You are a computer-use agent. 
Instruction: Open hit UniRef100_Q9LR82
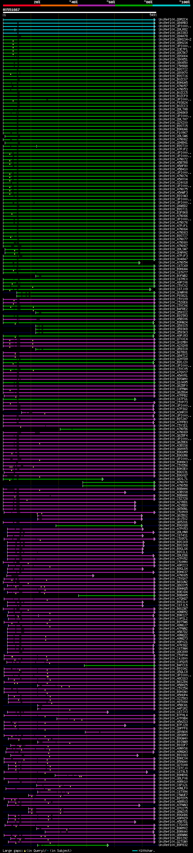click(173, 29)
